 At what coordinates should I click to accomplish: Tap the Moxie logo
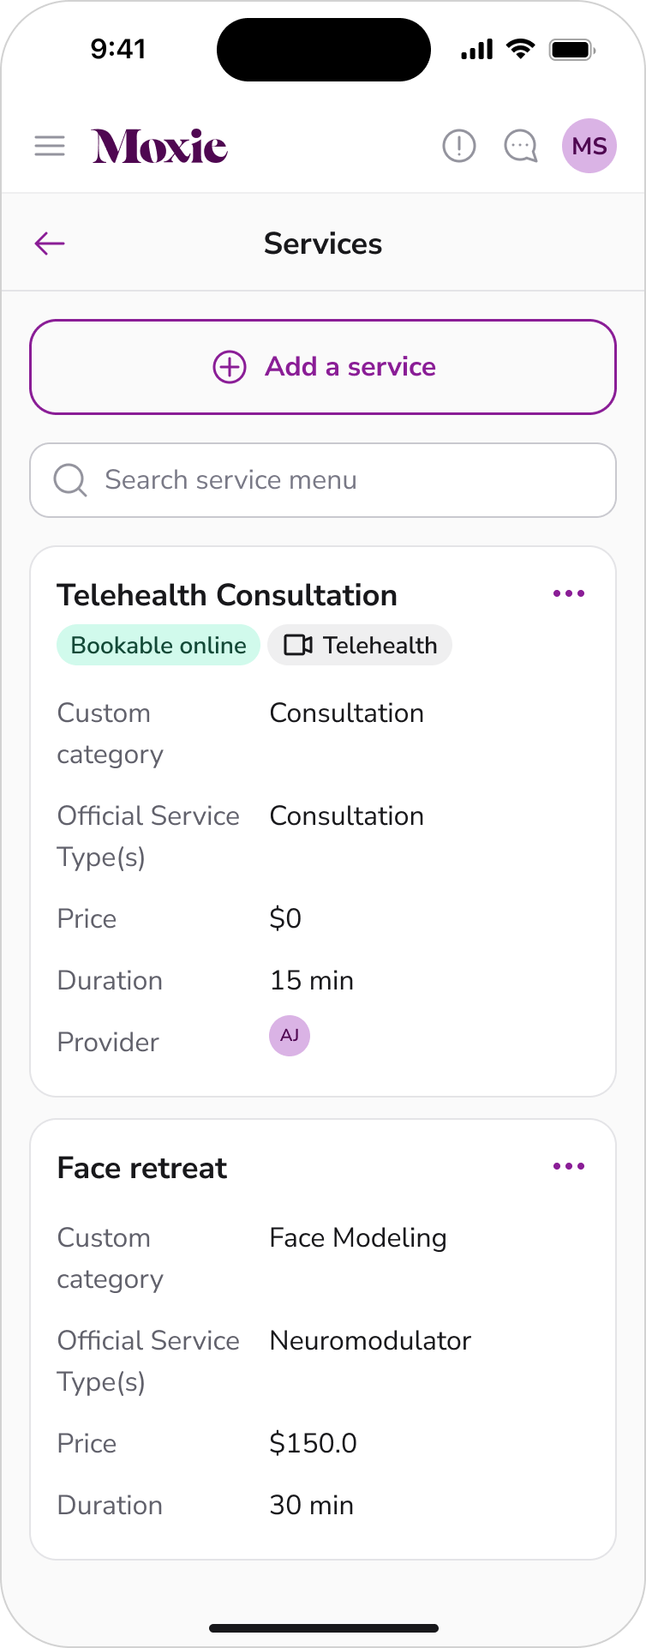click(x=160, y=147)
